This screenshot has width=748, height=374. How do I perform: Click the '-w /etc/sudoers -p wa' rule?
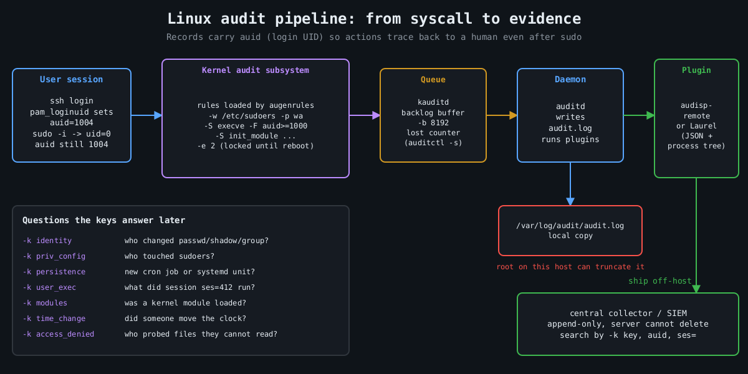(x=256, y=116)
